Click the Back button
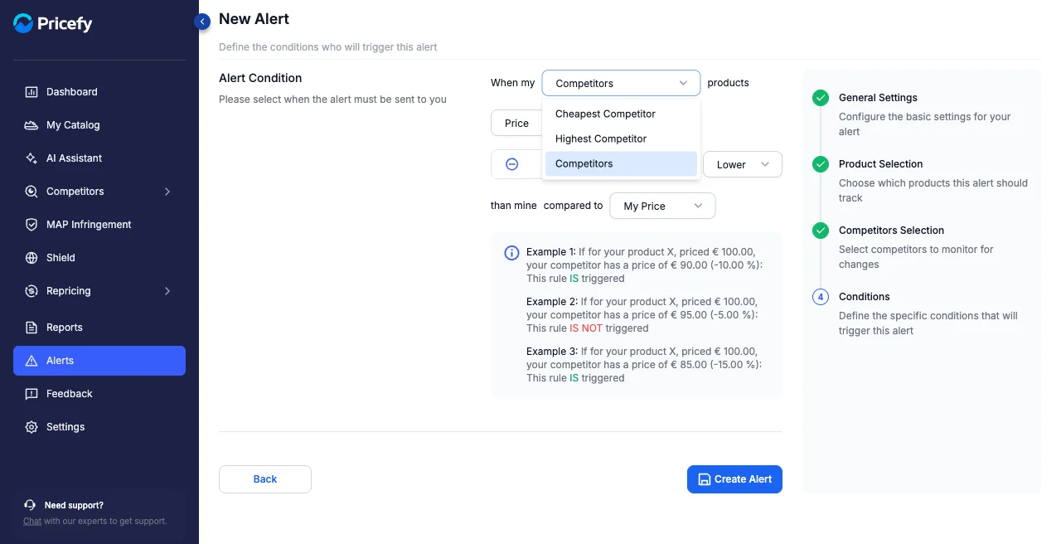 (265, 479)
